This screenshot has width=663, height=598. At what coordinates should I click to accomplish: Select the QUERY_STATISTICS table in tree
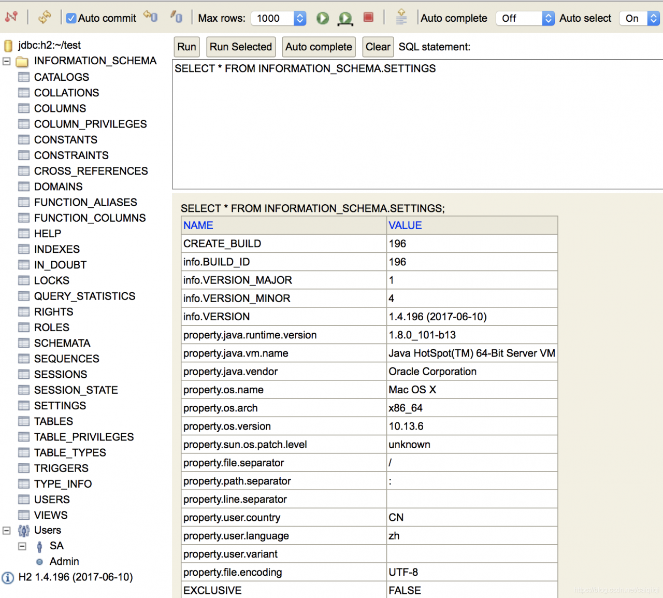pos(85,296)
